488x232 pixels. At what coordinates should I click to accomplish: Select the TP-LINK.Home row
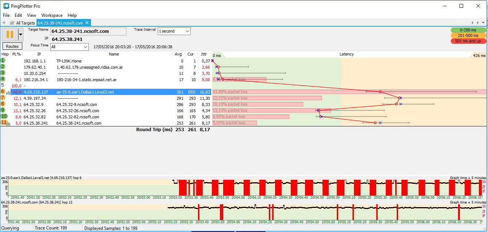pyautogui.click(x=106, y=61)
